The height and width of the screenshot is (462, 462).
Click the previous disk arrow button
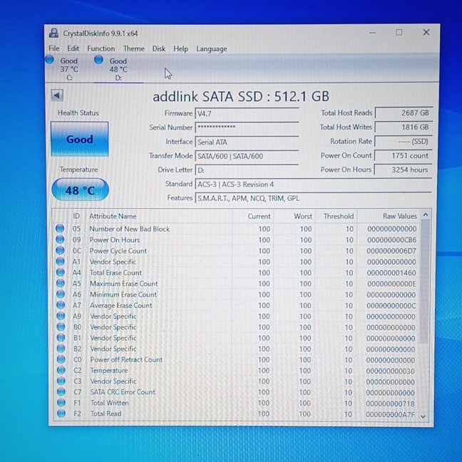[57, 95]
